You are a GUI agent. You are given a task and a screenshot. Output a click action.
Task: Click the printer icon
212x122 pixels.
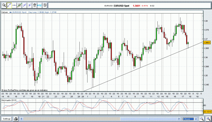tap(16, 119)
